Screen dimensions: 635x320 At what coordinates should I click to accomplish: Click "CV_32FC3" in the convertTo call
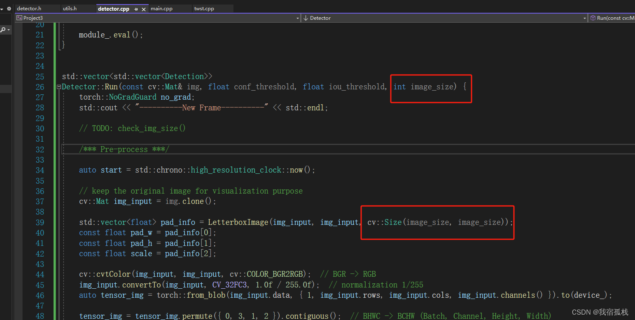[229, 285]
